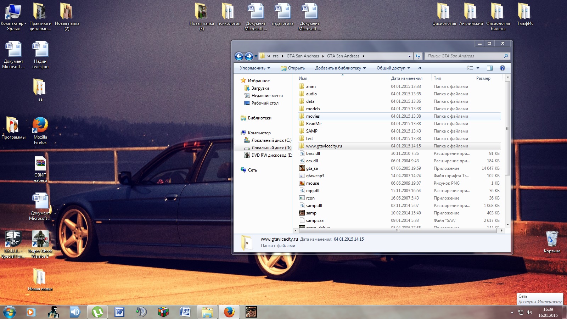Select Сеть in the navigation pane

click(252, 170)
